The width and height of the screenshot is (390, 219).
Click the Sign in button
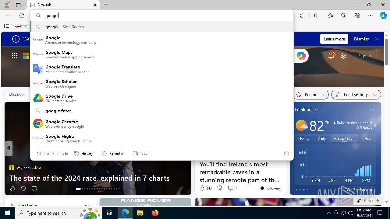pos(364,56)
